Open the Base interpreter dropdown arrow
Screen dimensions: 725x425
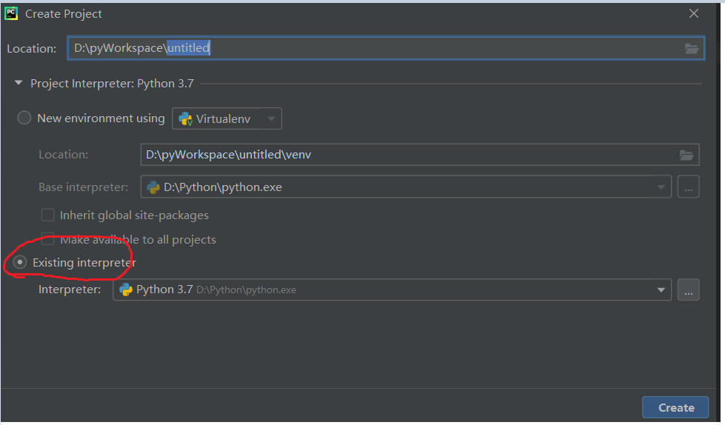661,187
